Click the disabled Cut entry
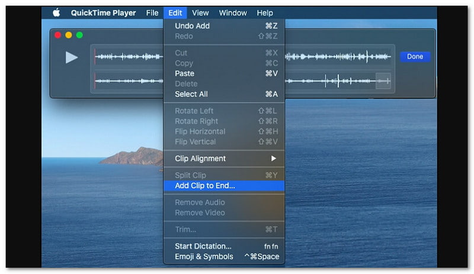Image resolution: width=474 pixels, height=274 pixels. point(224,53)
